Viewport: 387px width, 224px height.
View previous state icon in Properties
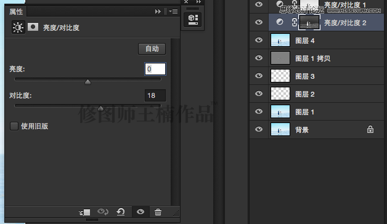[x=103, y=212]
